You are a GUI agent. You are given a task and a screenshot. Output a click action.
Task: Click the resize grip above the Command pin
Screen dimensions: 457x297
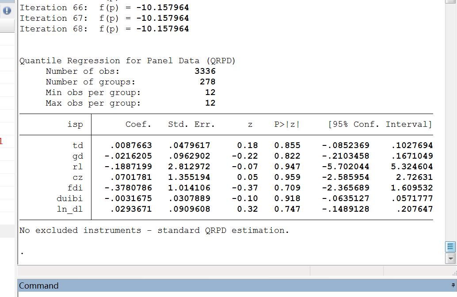[454, 273]
